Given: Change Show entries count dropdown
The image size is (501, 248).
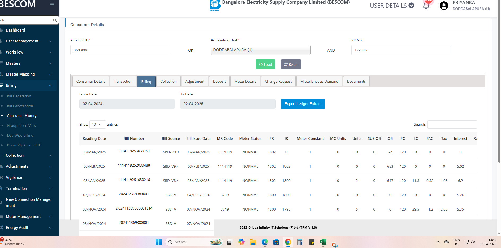Looking at the screenshot, I should click(97, 124).
